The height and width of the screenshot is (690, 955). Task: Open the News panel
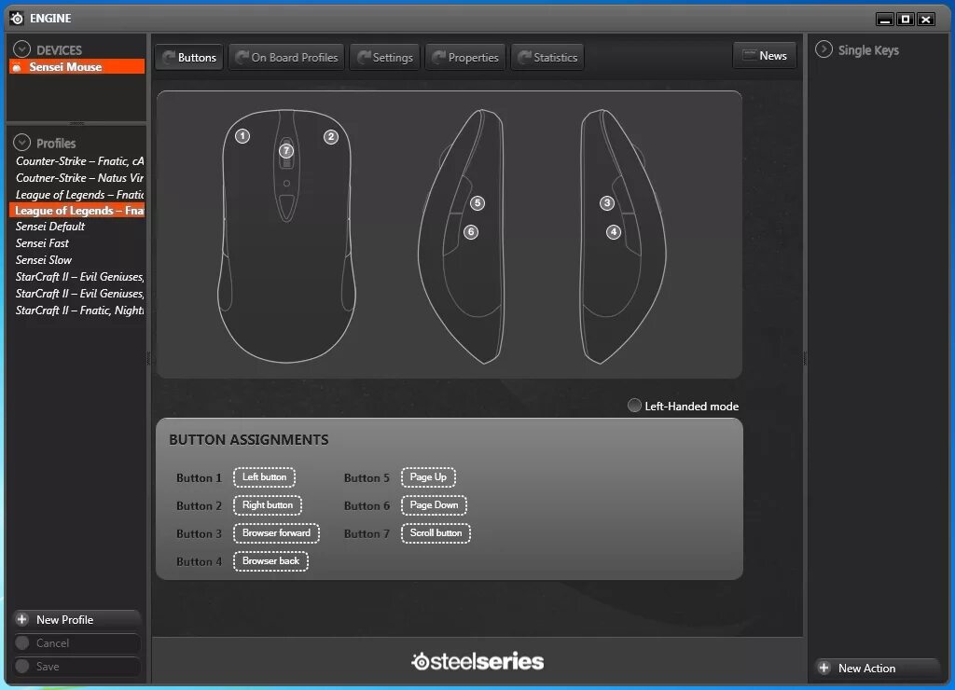[765, 55]
